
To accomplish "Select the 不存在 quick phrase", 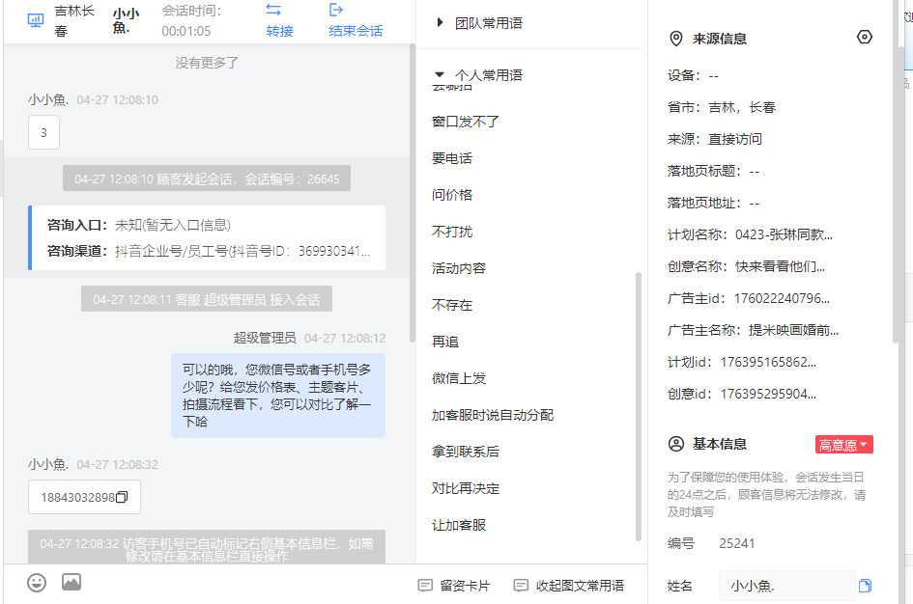I will (x=452, y=305).
